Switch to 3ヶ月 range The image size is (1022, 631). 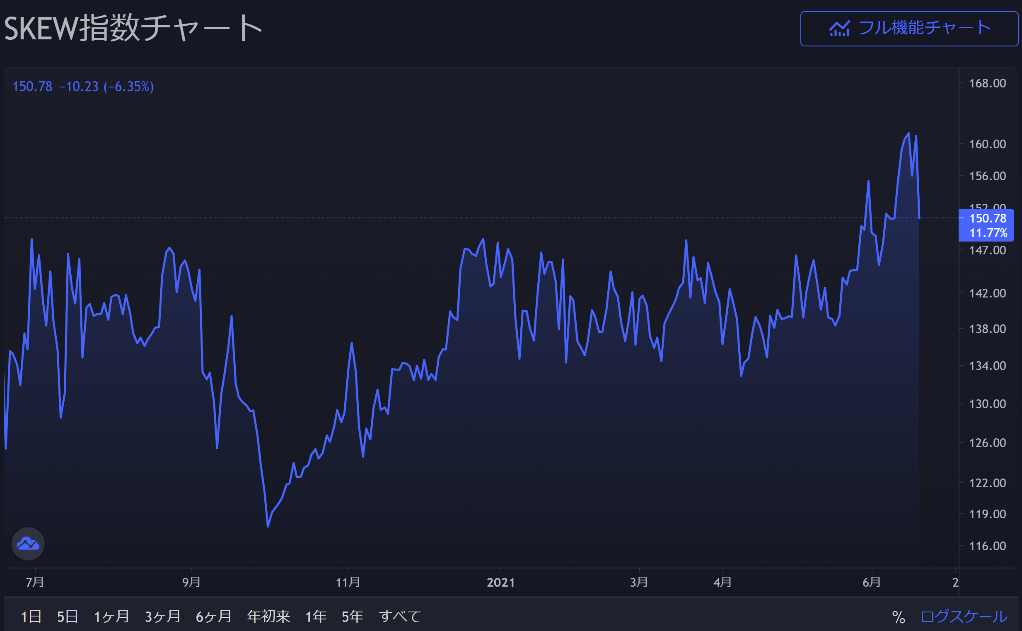[x=163, y=616]
